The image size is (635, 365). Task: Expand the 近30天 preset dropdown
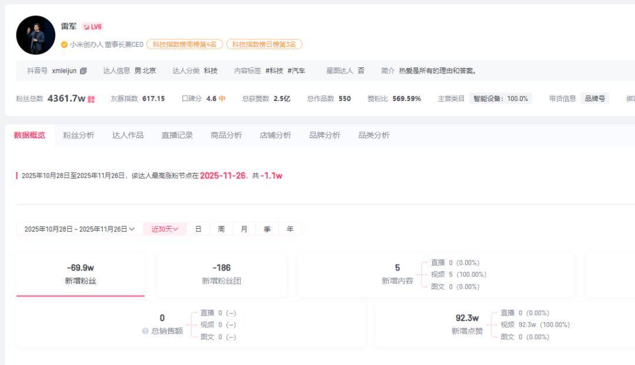pyautogui.click(x=163, y=229)
